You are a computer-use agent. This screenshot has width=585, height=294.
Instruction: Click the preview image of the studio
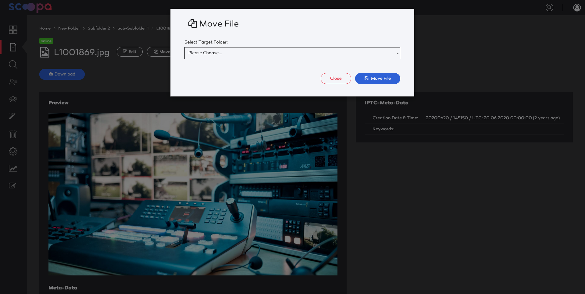point(193,194)
